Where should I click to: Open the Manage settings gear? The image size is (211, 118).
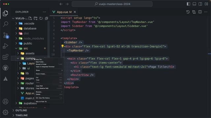pyautogui.click(x=5, y=112)
